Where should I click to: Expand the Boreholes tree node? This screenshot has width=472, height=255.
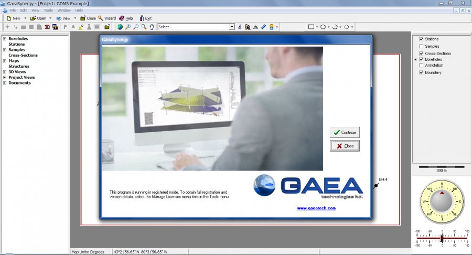click(x=5, y=38)
